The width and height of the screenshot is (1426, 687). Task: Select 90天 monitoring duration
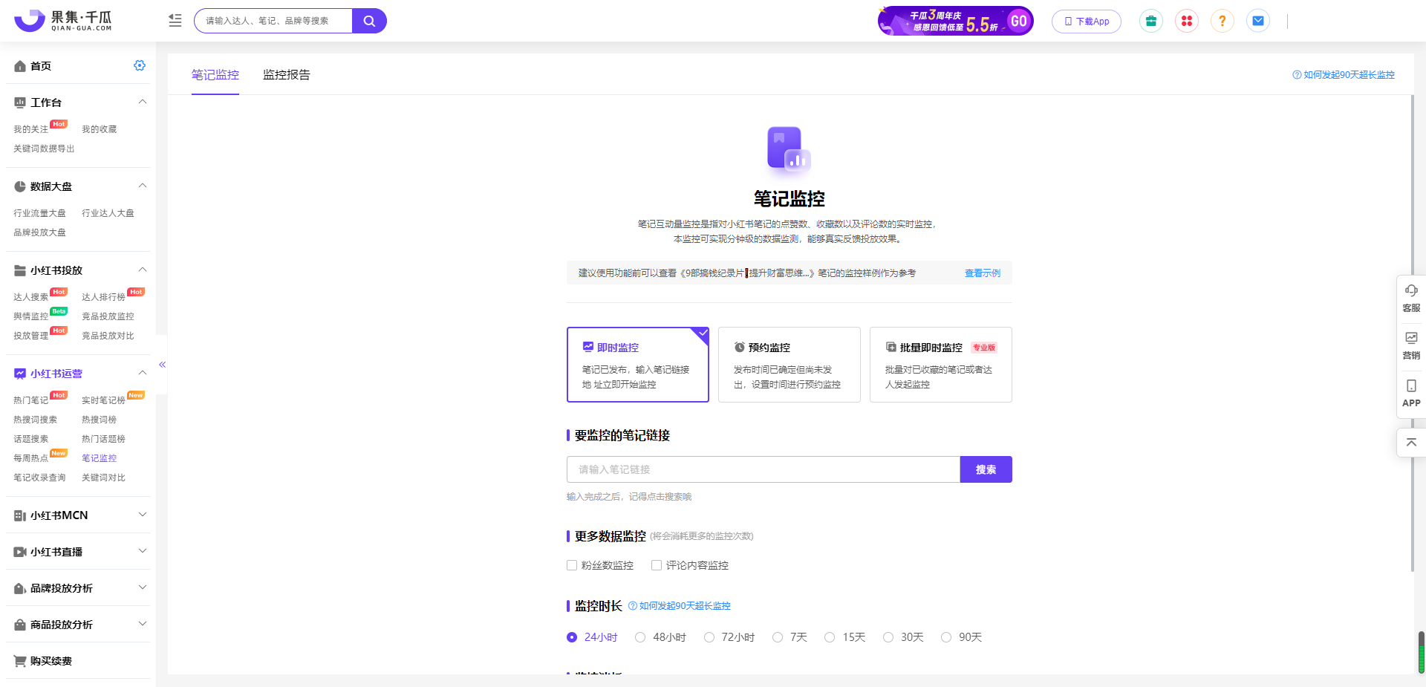click(946, 637)
